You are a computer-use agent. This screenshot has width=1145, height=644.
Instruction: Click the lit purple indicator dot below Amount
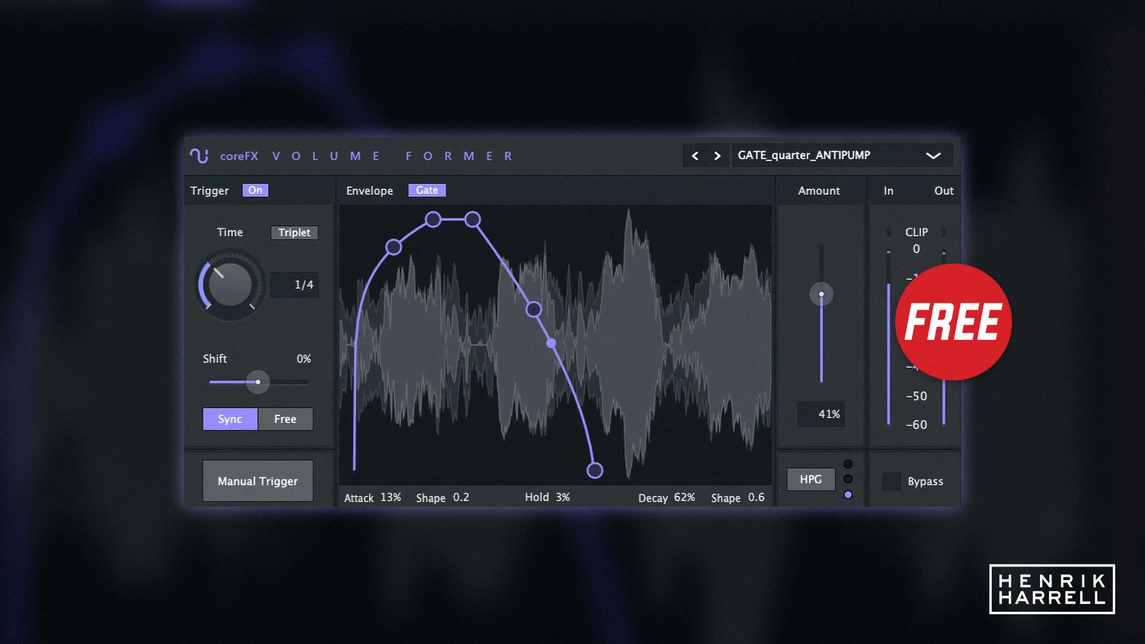tap(849, 494)
